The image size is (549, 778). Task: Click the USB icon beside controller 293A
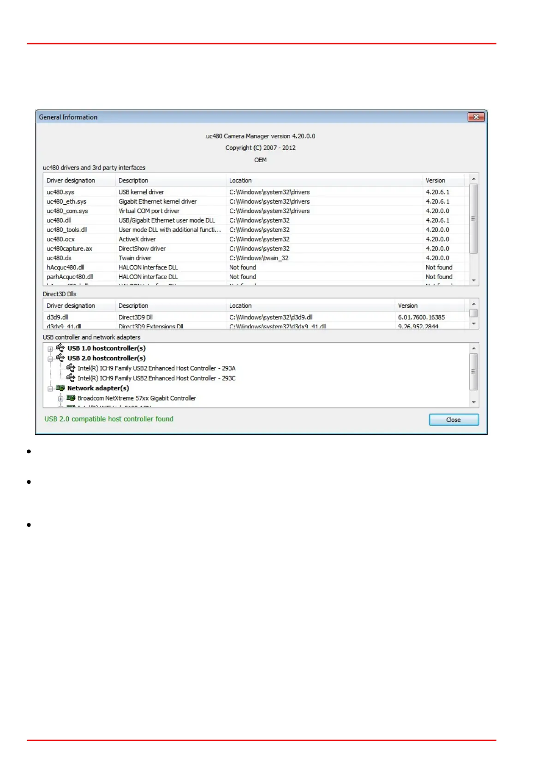pyautogui.click(x=71, y=368)
